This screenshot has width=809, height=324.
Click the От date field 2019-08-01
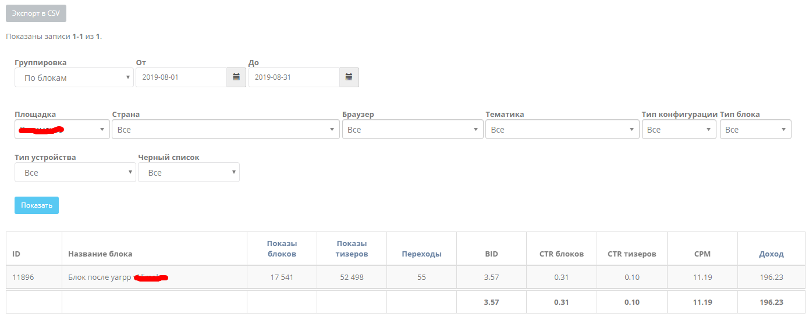point(181,77)
